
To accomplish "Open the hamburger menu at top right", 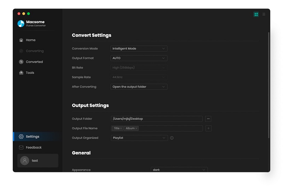I will (264, 14).
